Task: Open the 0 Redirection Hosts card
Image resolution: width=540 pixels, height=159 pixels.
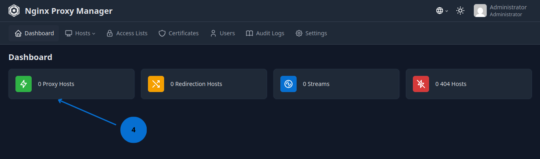Action: [x=204, y=84]
